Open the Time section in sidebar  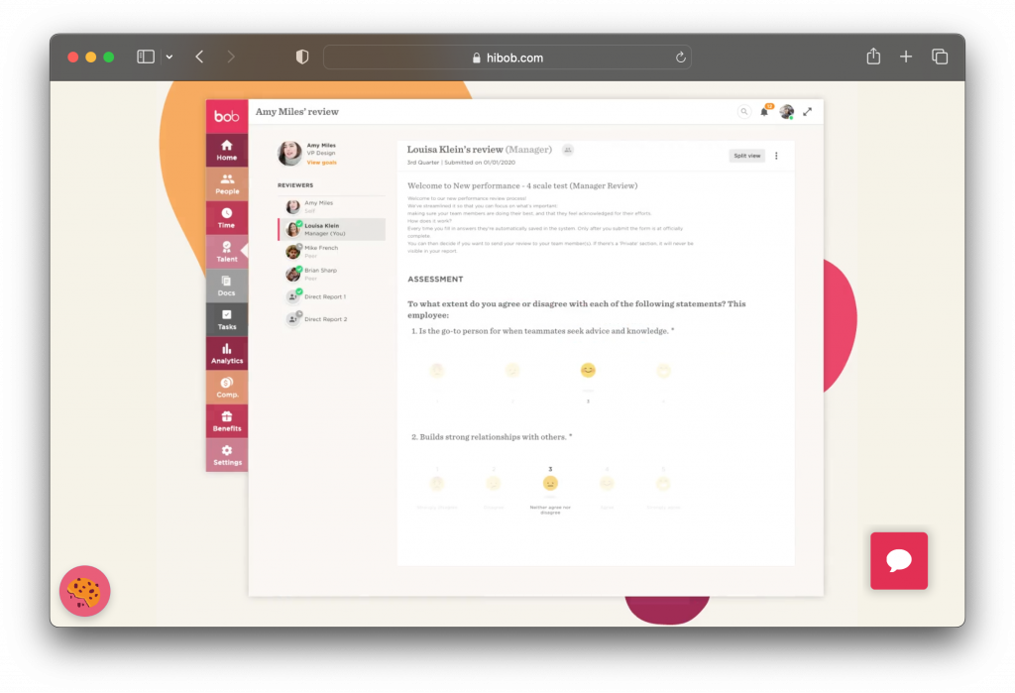[227, 217]
